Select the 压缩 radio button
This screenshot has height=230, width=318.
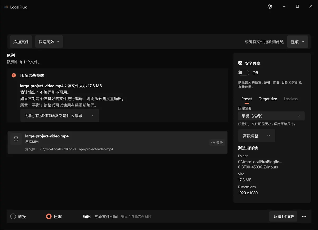pyautogui.click(x=49, y=217)
